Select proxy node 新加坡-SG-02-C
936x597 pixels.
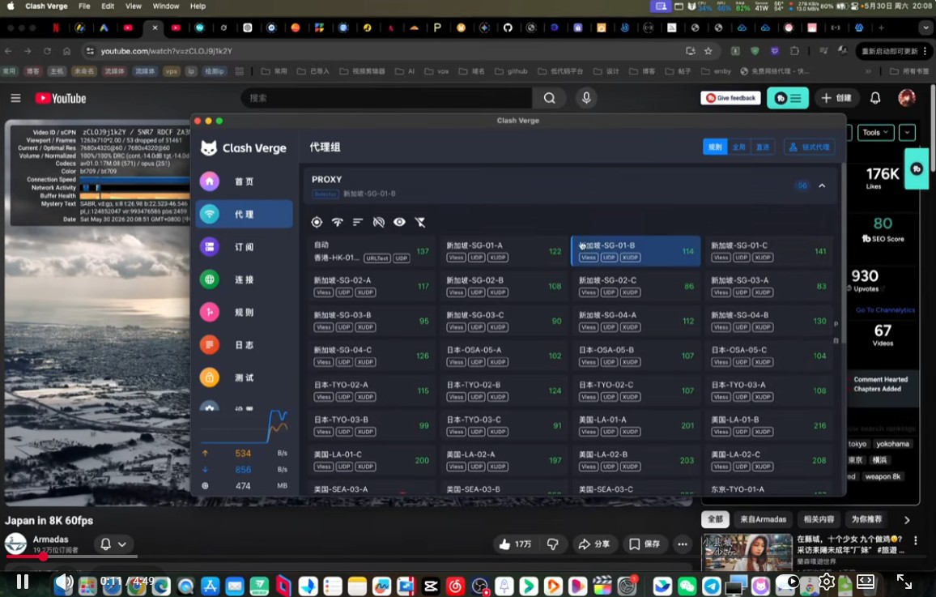[x=636, y=286]
